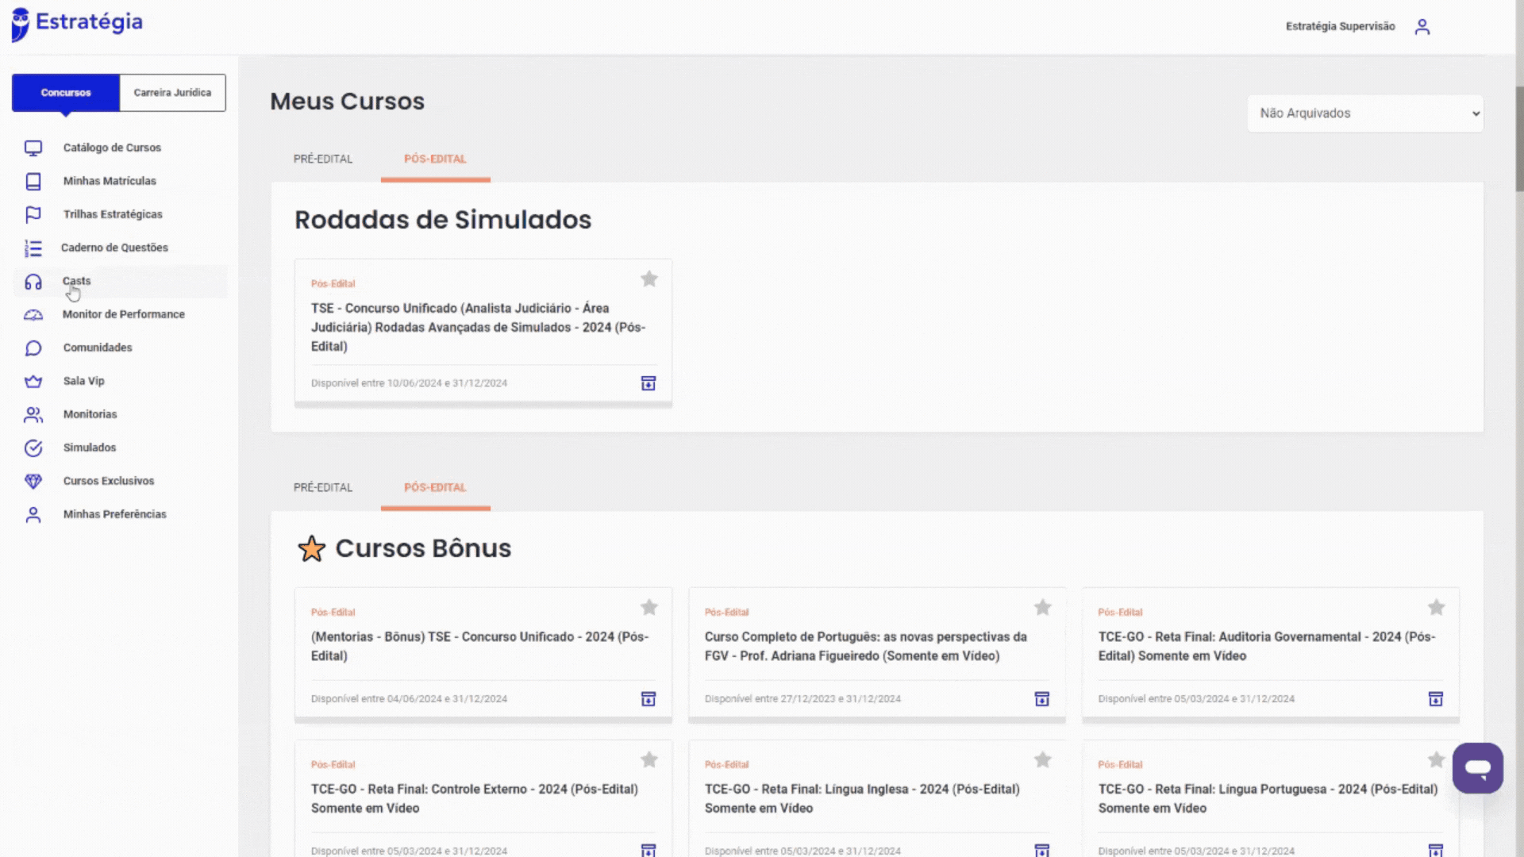Image resolution: width=1524 pixels, height=857 pixels.
Task: Select the Concursos section button
Action: pos(66,93)
